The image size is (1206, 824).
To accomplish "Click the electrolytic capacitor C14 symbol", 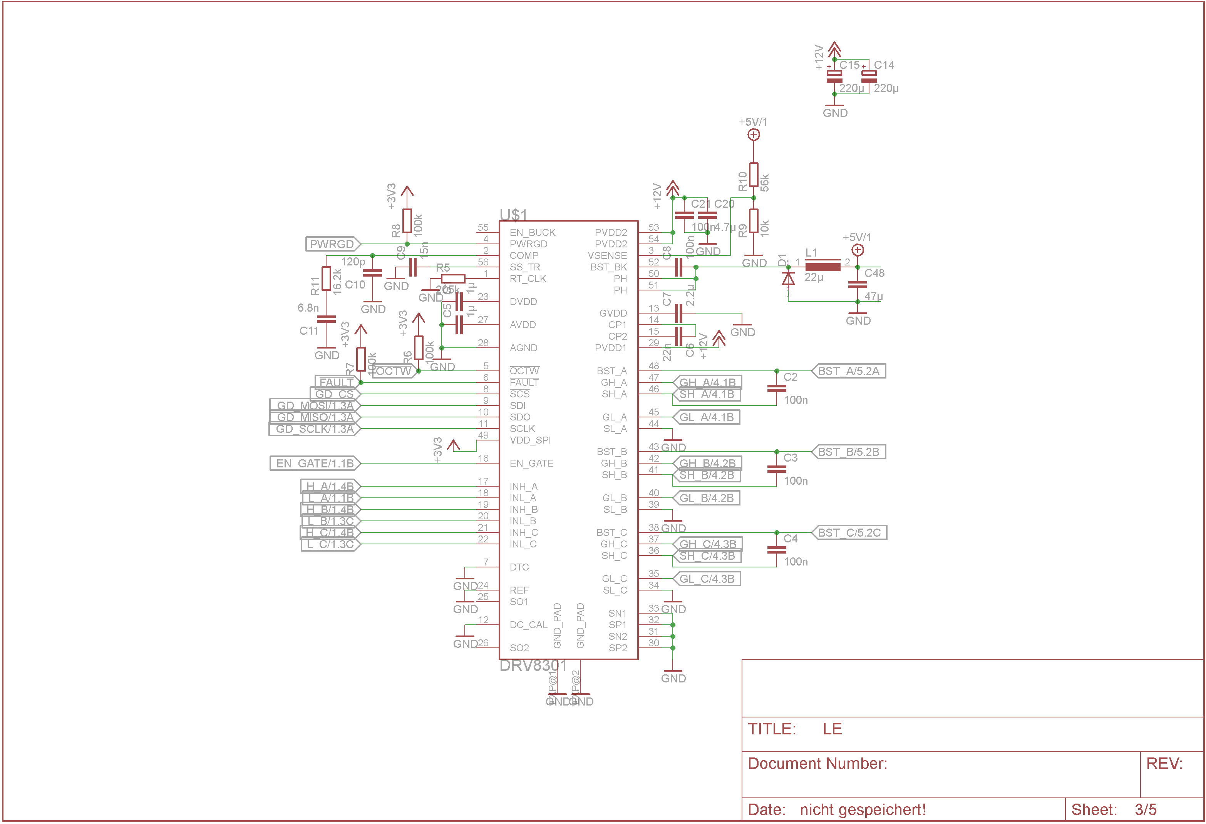I will tap(869, 76).
